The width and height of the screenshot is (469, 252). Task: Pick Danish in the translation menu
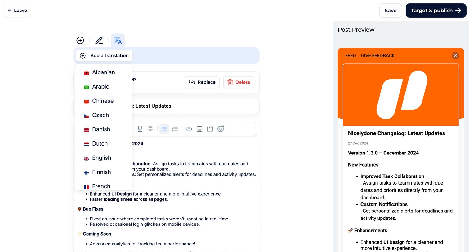pos(104,129)
